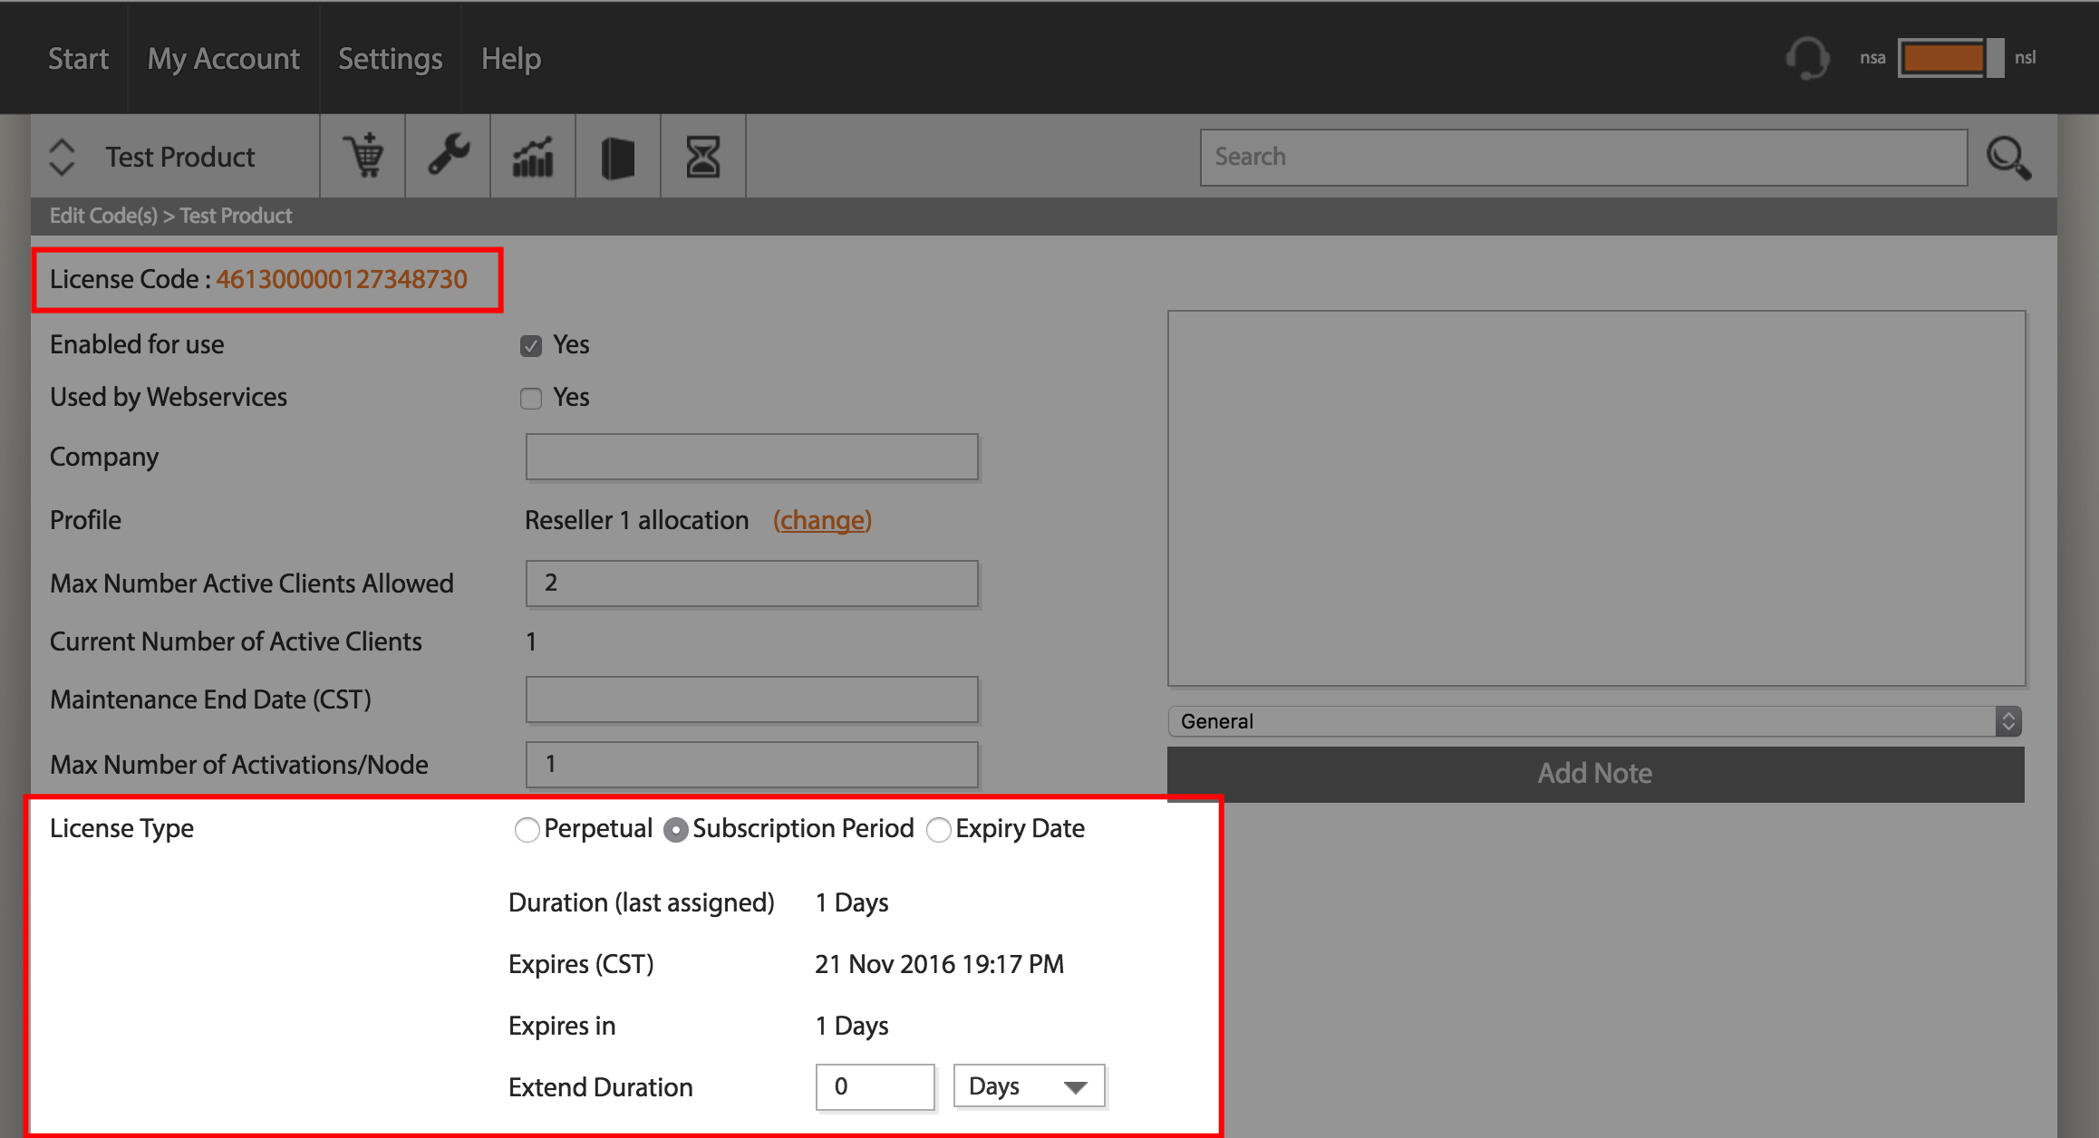Select the wrench tool icon
Image resolution: width=2099 pixels, height=1138 pixels.
coord(448,156)
